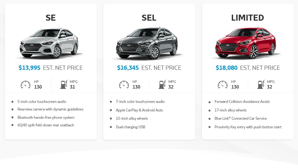Click the $16,345 estimated net price

128,68
